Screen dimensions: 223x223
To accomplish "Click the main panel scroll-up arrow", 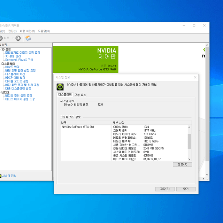I will (x=207, y=45).
